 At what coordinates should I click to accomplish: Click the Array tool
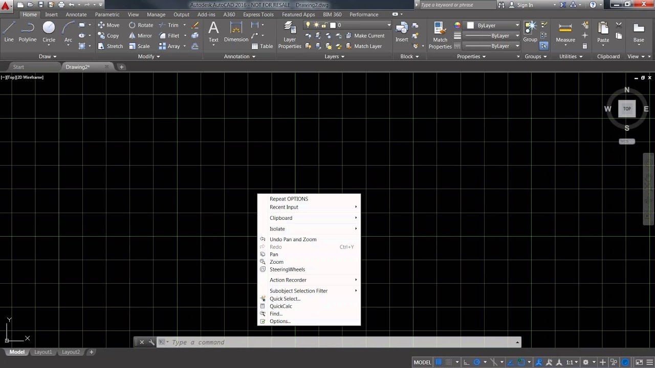(169, 46)
